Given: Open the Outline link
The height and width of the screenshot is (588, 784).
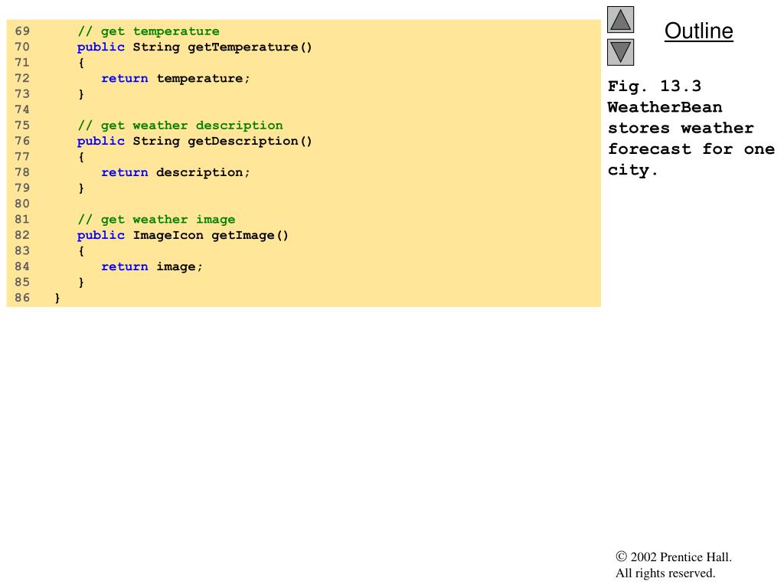Looking at the screenshot, I should 698,31.
